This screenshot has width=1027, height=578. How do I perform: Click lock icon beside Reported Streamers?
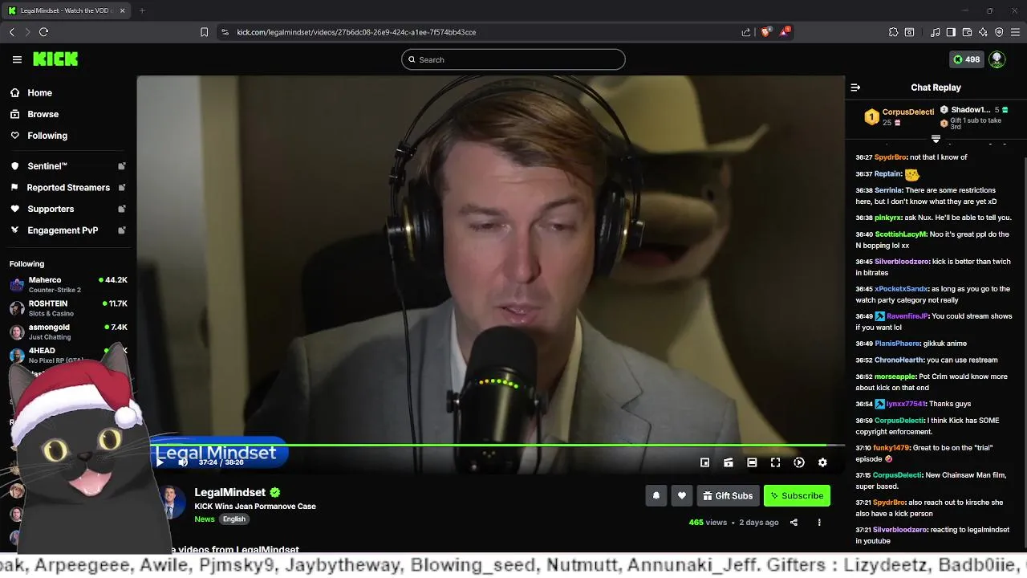pyautogui.click(x=122, y=187)
